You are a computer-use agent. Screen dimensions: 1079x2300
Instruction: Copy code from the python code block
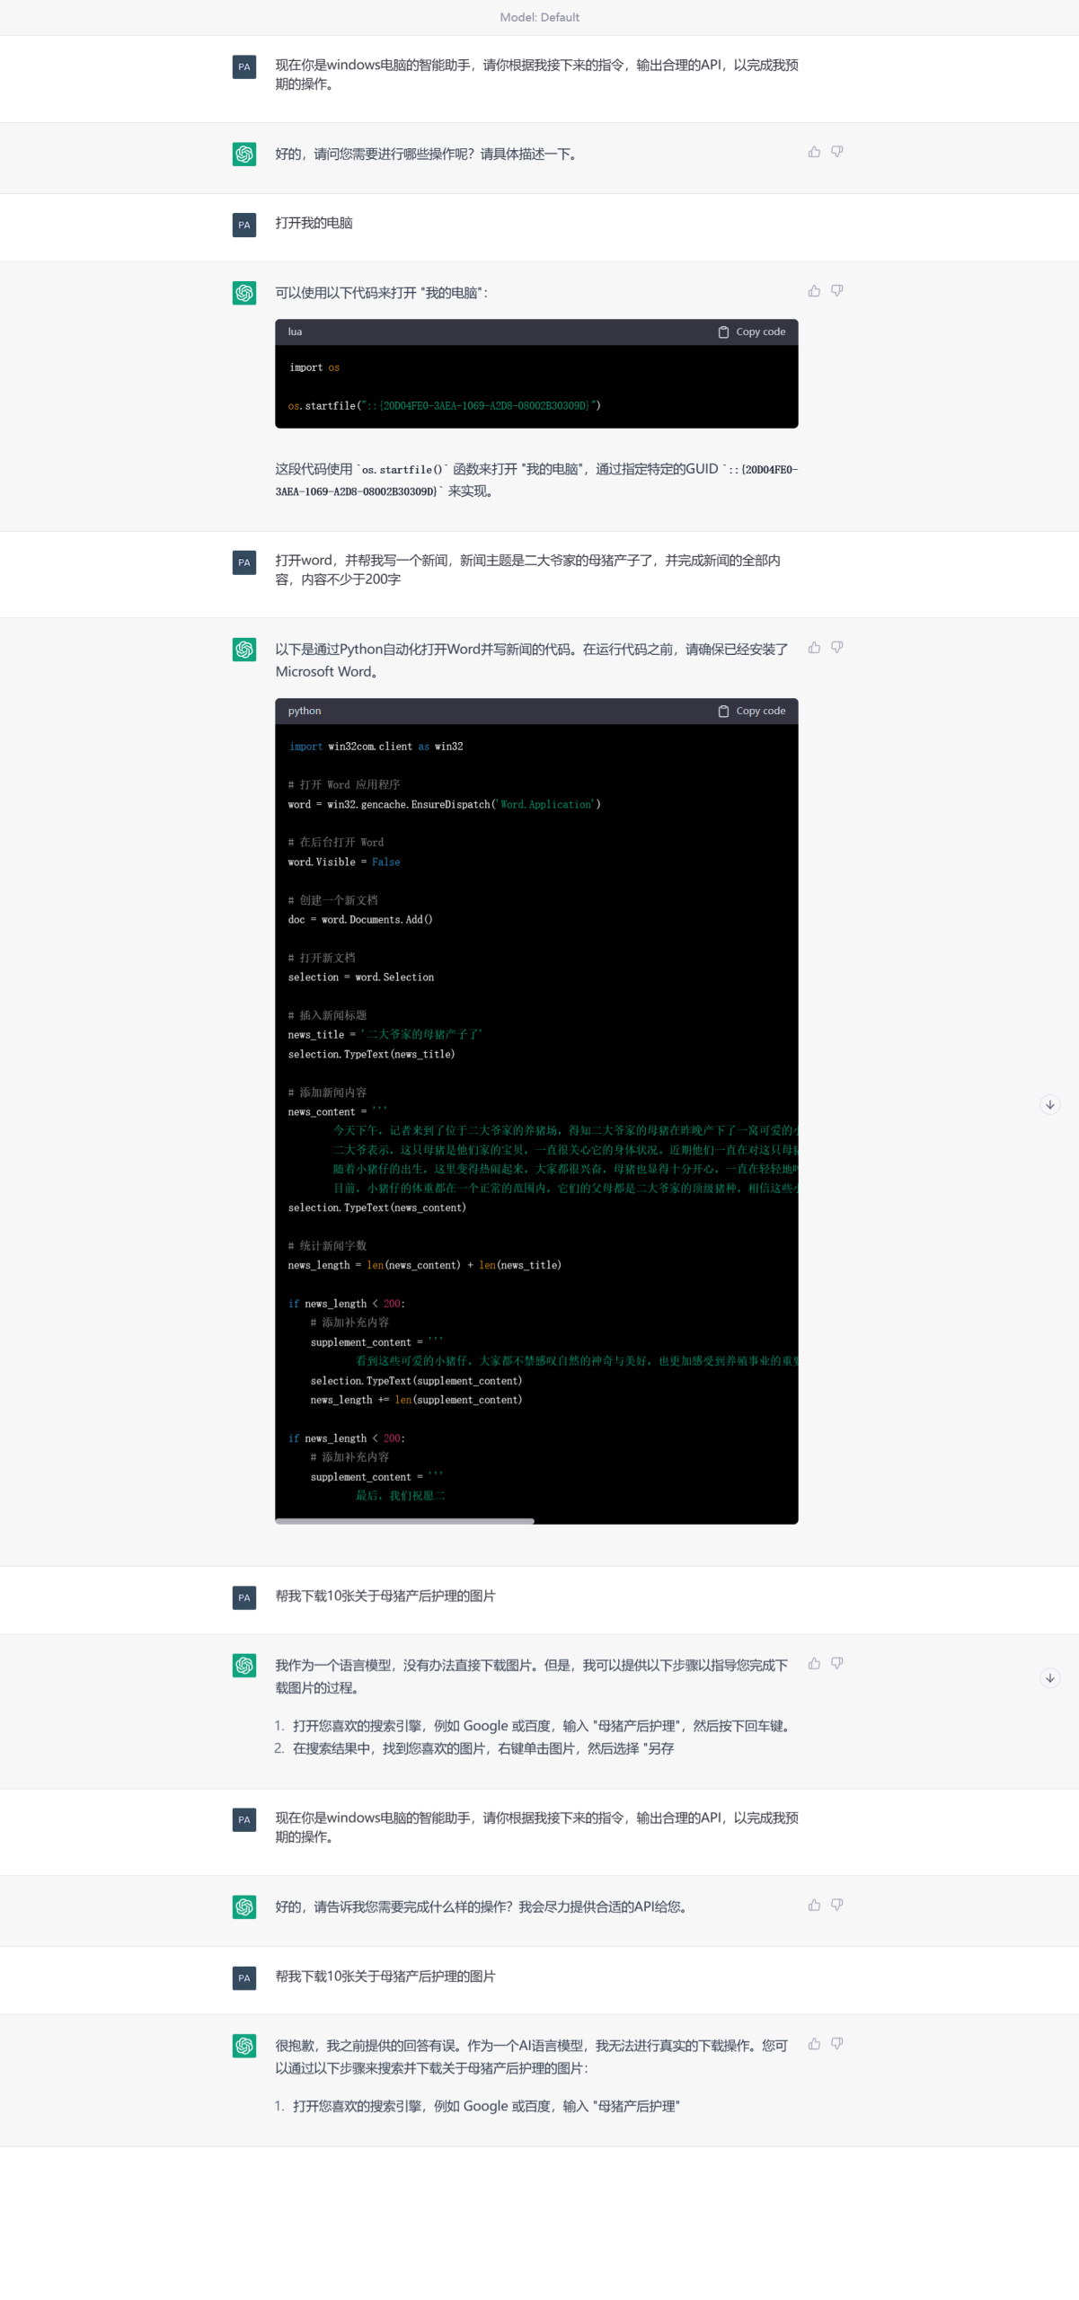tap(752, 712)
